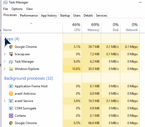Expand the licecap.exe process group
145x127 pixels.
pyautogui.click(x=5, y=54)
